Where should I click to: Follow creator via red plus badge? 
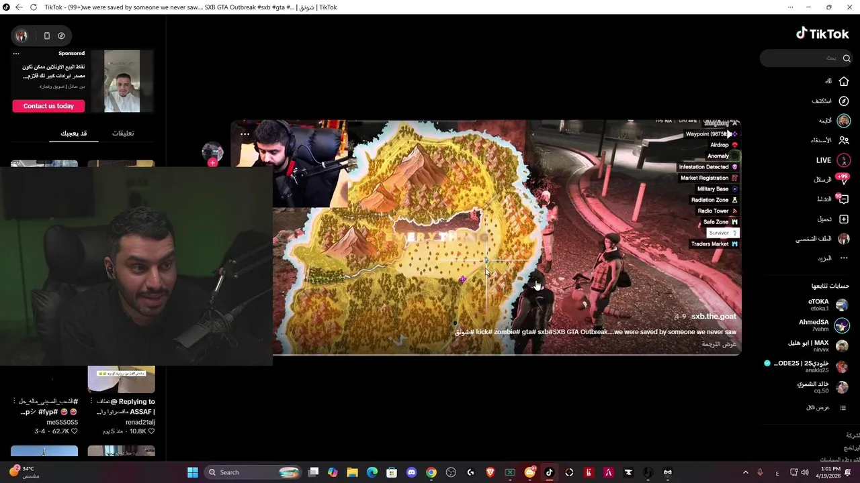coord(213,163)
